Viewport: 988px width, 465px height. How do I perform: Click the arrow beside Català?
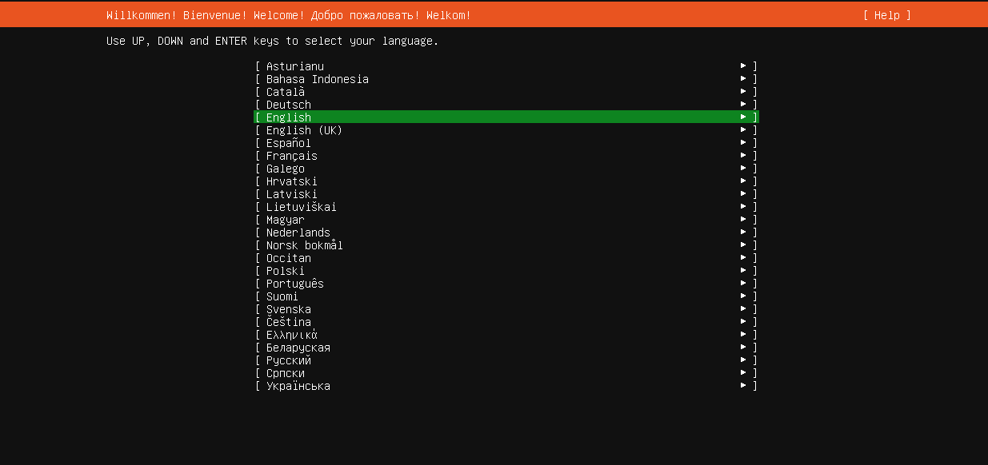(x=743, y=92)
